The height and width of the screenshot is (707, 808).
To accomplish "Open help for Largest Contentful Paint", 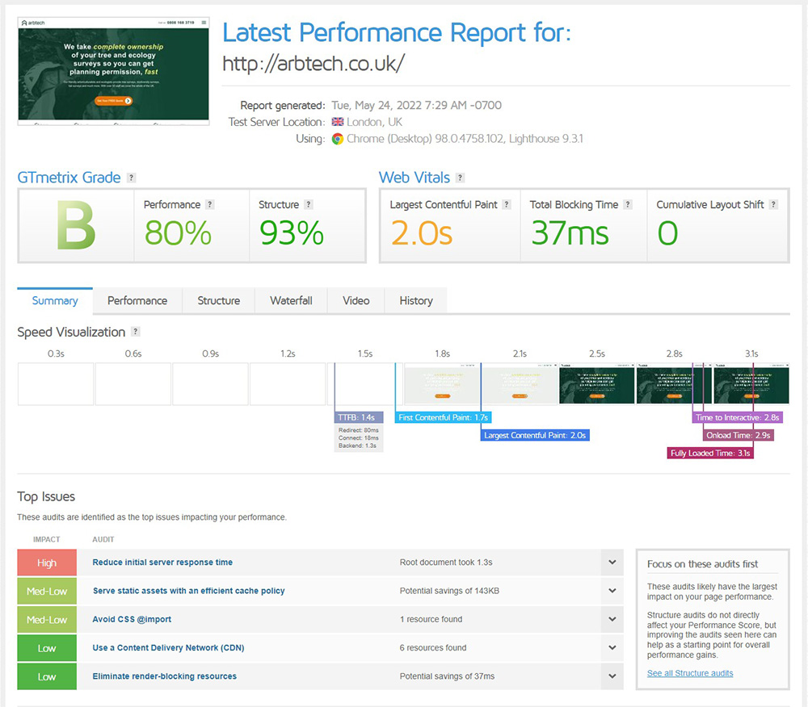I will [507, 204].
